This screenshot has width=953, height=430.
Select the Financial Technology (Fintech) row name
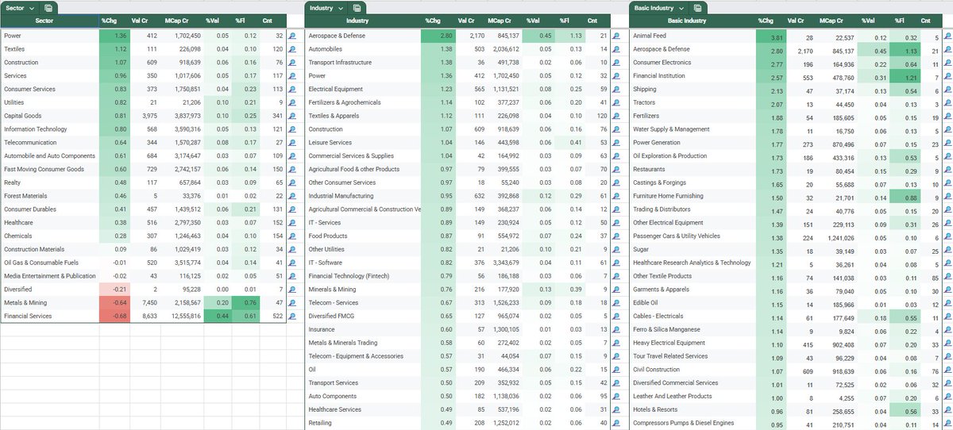347,276
